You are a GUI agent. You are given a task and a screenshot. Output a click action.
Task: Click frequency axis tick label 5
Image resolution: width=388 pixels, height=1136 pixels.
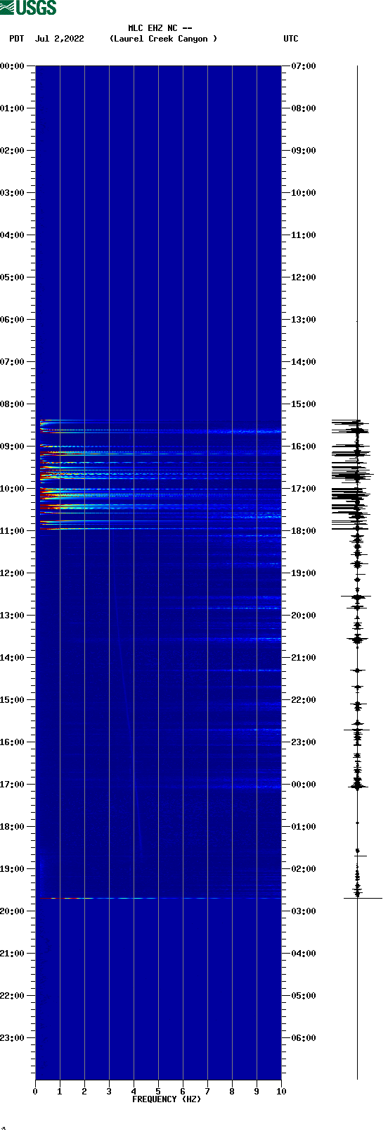click(x=158, y=1092)
